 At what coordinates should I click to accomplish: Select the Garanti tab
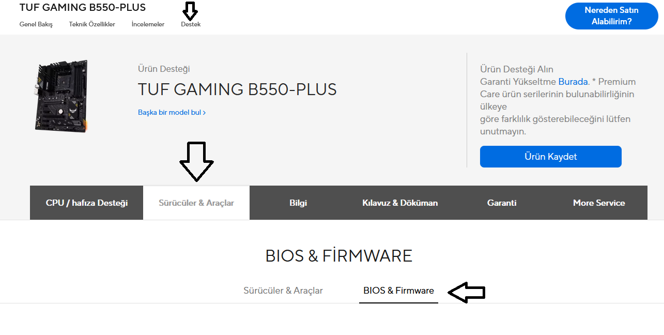(502, 203)
